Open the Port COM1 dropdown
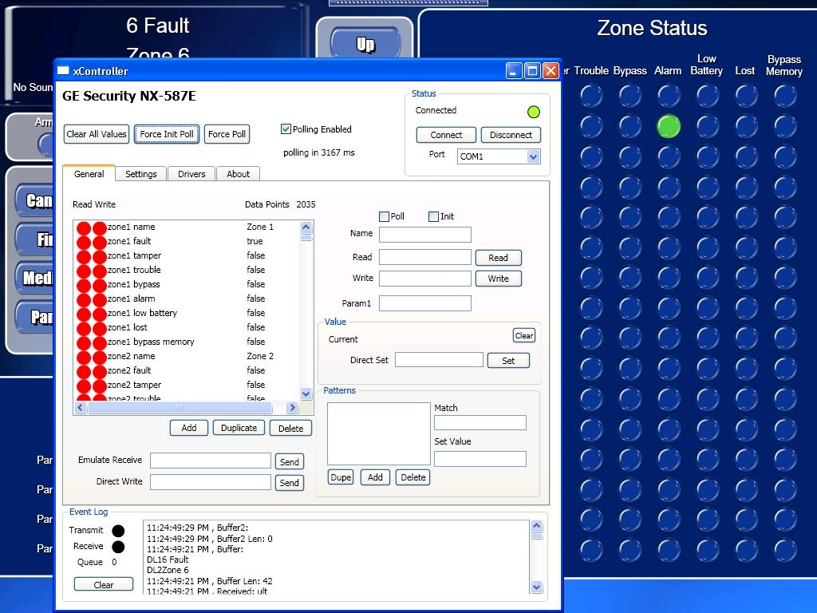The width and height of the screenshot is (817, 613). click(533, 156)
